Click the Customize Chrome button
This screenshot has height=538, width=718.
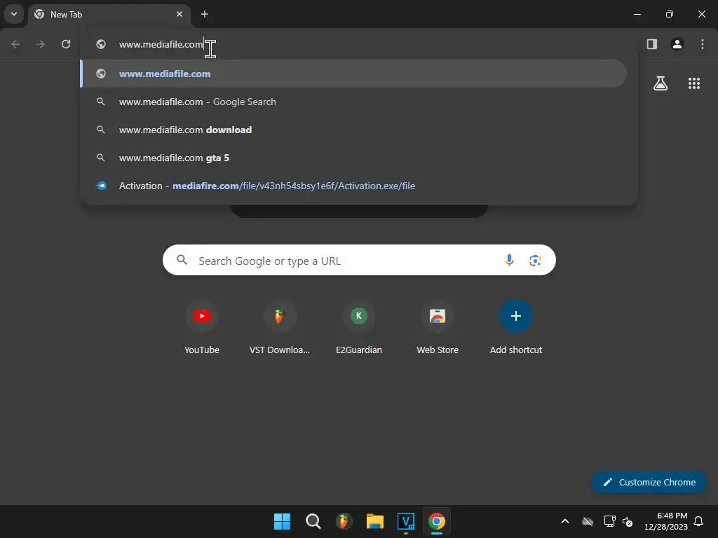(x=649, y=482)
